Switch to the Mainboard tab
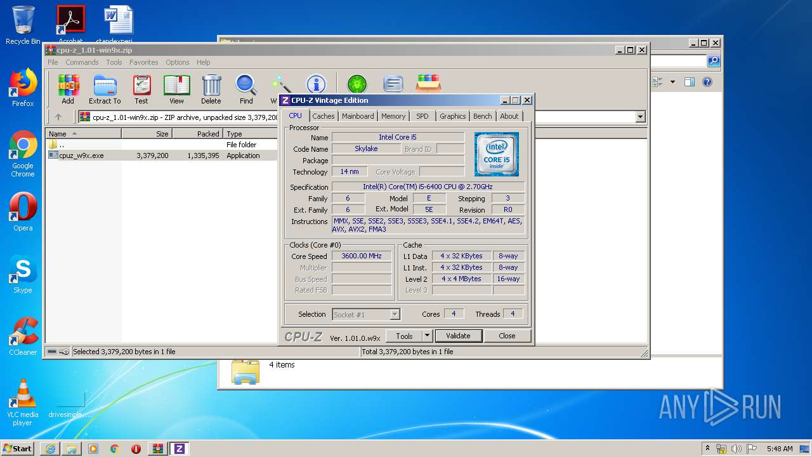The image size is (812, 457). [x=358, y=116]
